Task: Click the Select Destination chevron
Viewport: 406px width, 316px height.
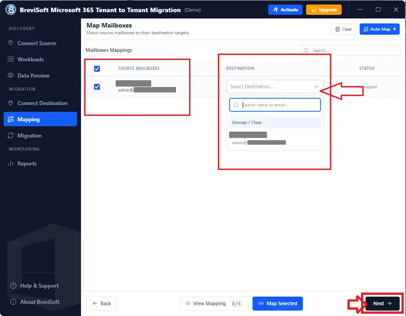Action: tap(316, 87)
